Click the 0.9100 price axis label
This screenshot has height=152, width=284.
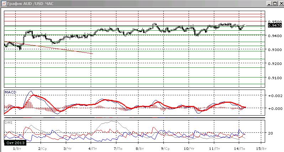click(x=275, y=78)
